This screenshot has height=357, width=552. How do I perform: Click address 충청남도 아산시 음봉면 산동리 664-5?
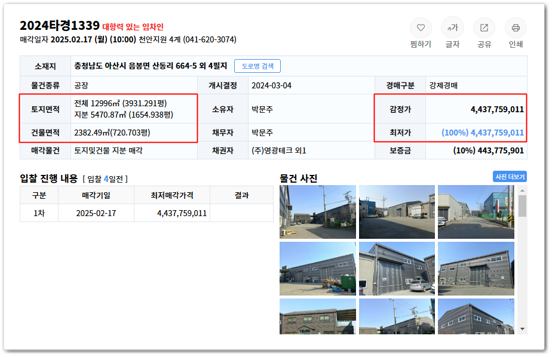(135, 66)
